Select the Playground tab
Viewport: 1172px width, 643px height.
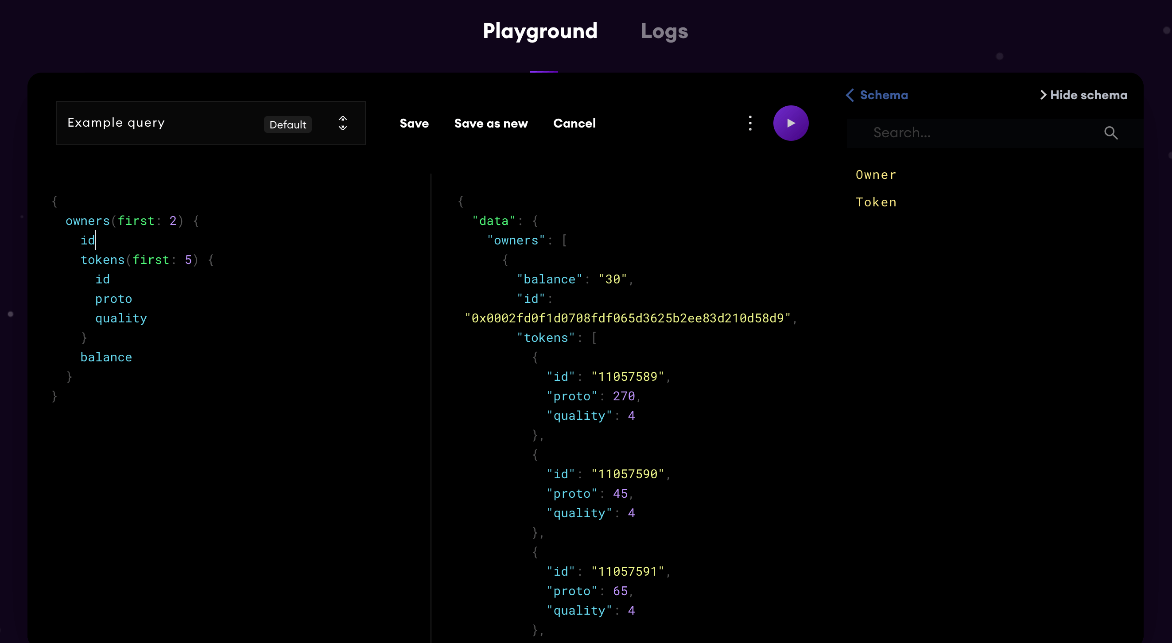click(539, 31)
